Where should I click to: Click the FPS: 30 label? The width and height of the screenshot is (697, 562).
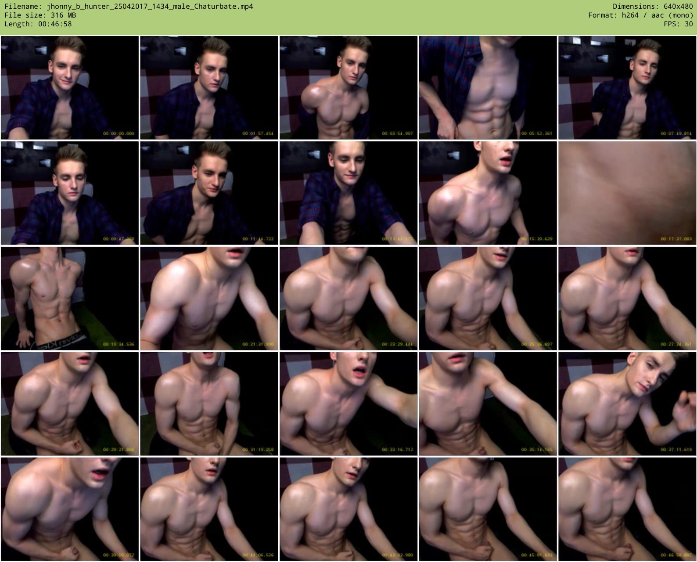(x=678, y=24)
